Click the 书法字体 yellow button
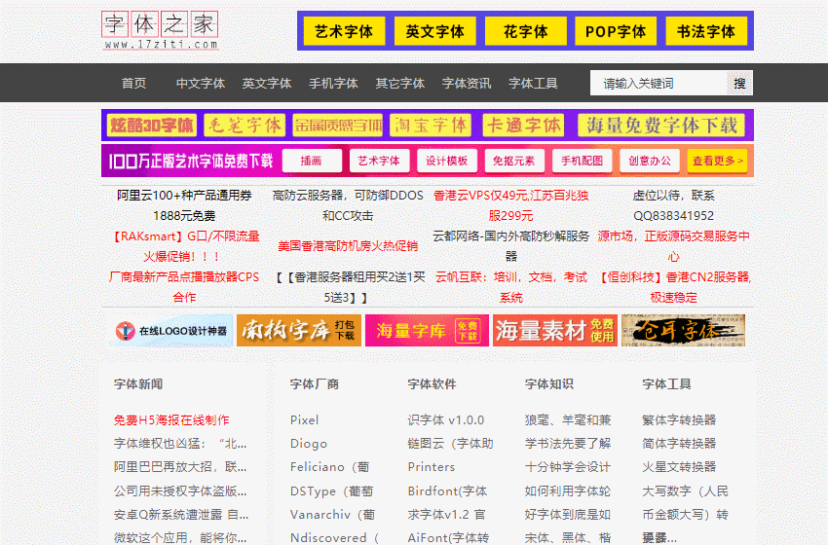 click(x=706, y=31)
